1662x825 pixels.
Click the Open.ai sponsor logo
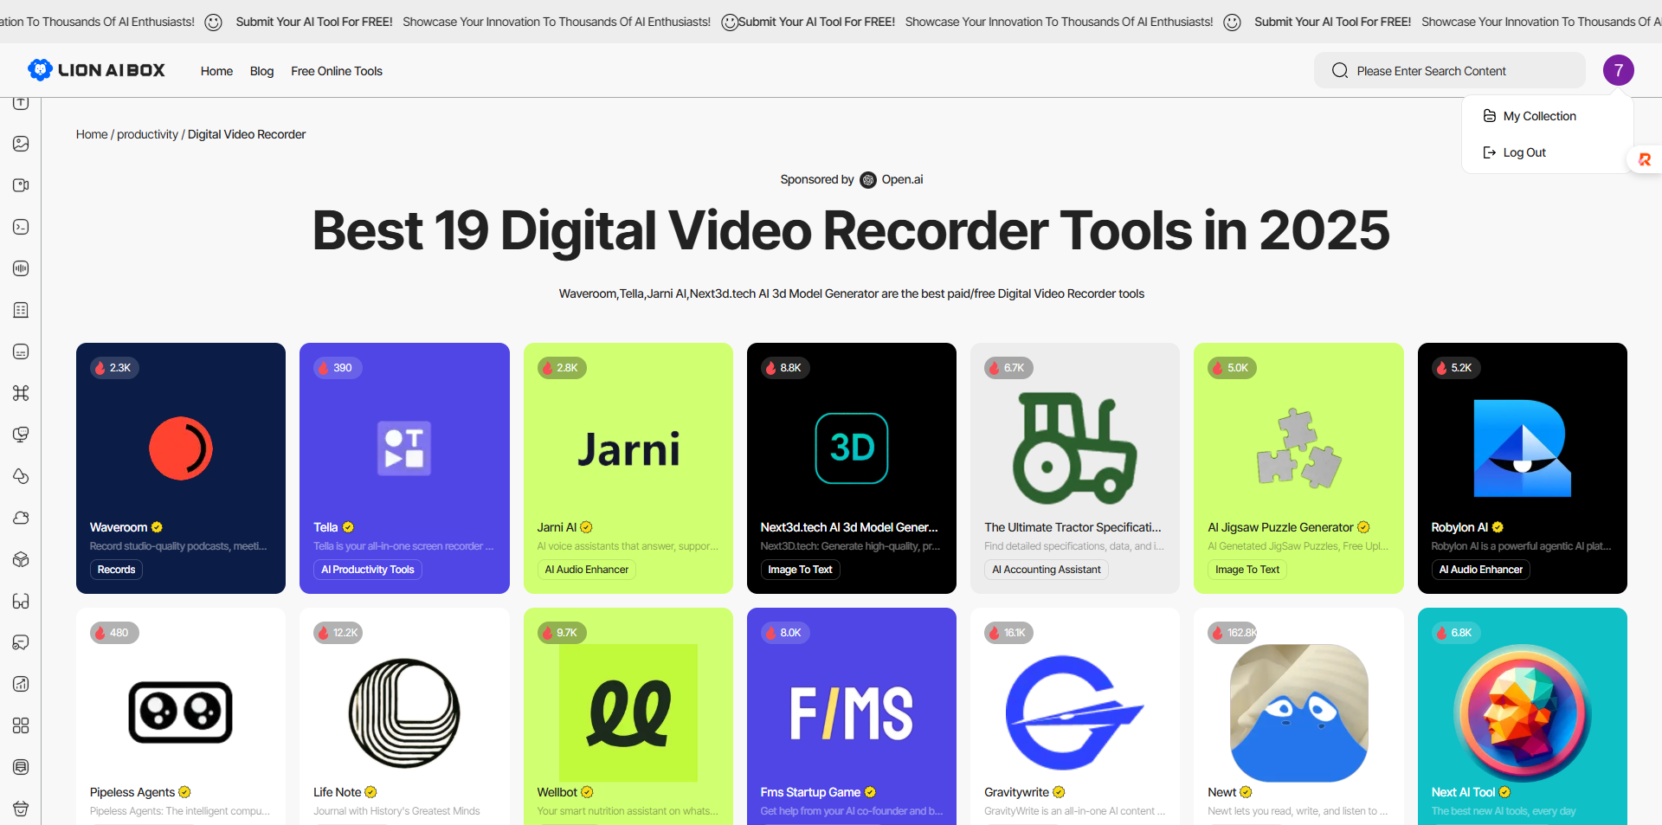(868, 180)
